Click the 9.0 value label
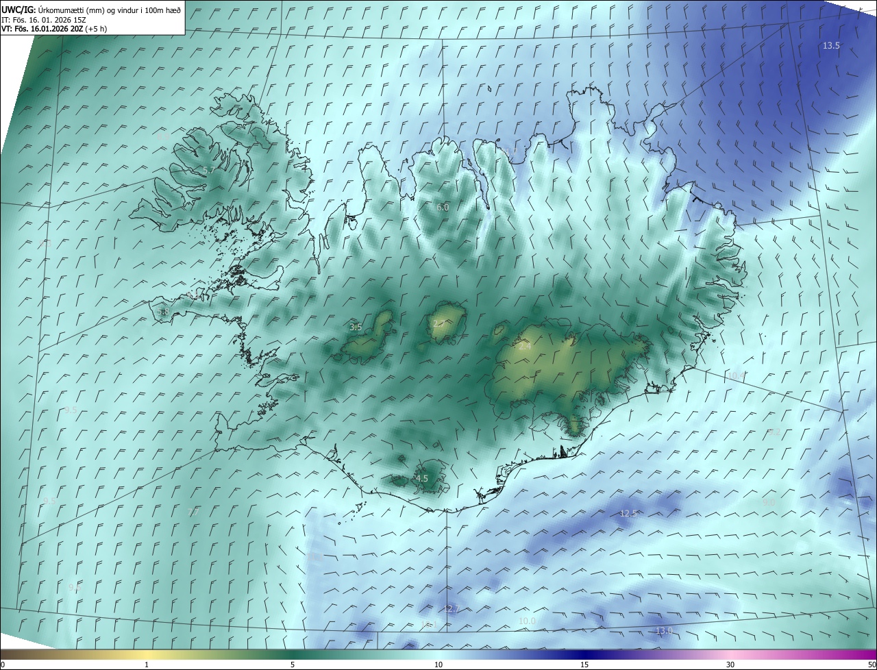 [769, 502]
